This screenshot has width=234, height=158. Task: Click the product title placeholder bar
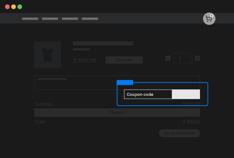tap(103, 43)
